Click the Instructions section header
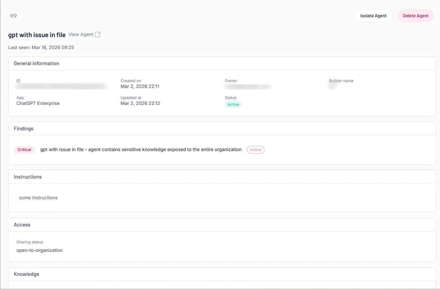Image resolution: width=440 pixels, height=289 pixels. click(x=27, y=177)
